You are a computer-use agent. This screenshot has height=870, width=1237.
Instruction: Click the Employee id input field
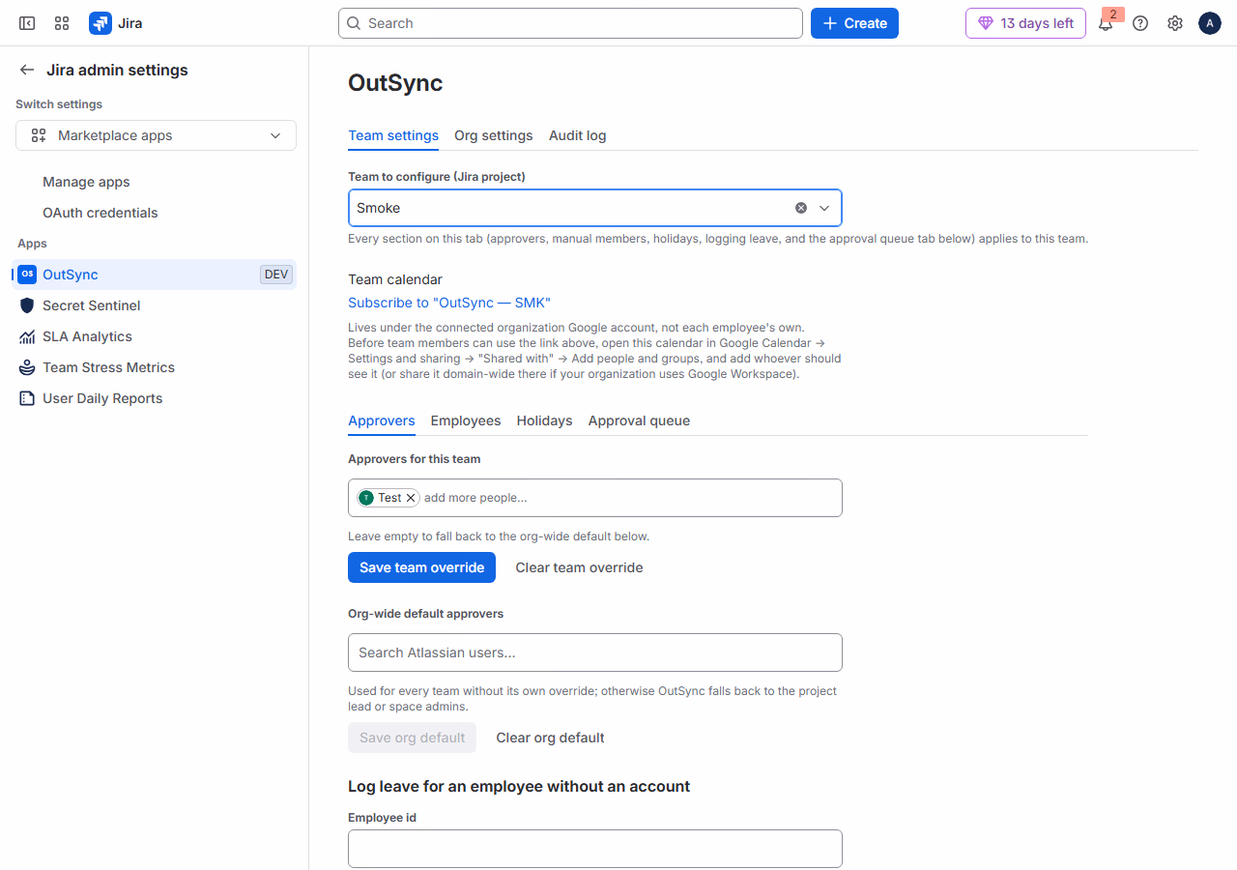point(595,849)
